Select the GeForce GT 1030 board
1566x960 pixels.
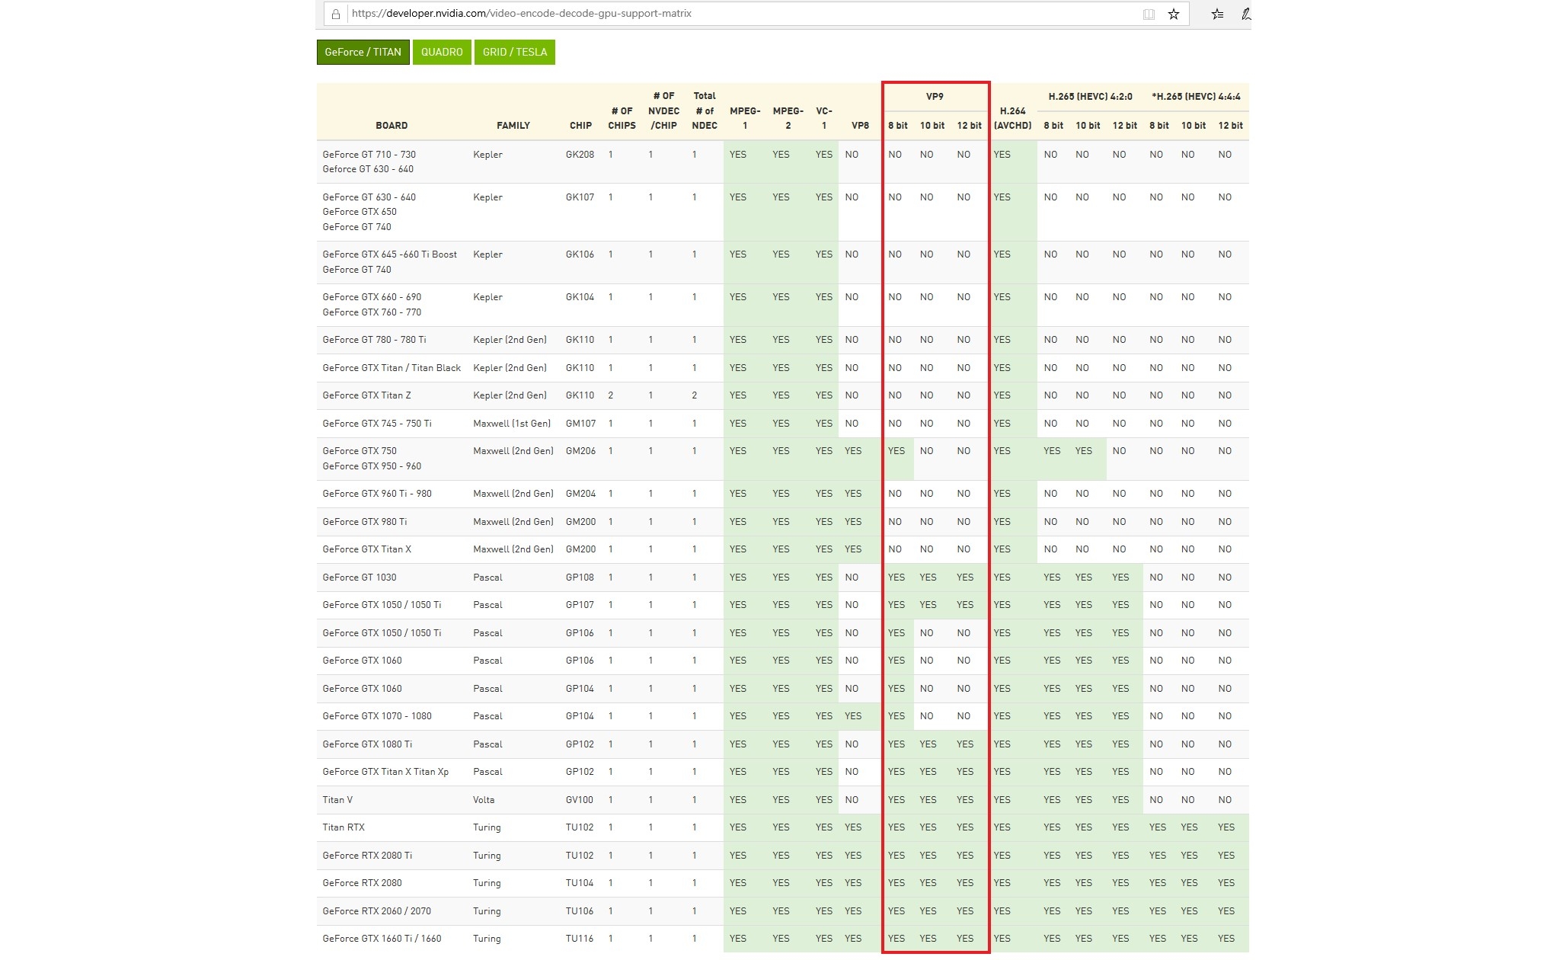coord(359,578)
